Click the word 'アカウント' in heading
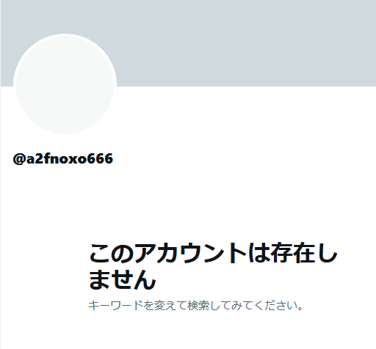This screenshot has height=349, width=376. [191, 253]
